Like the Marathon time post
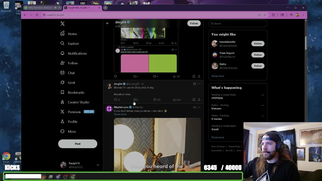The image size is (322, 181). [155, 100]
